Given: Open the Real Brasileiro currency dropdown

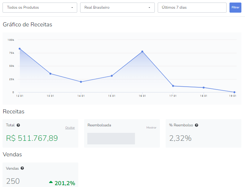Looking at the screenshot, I should tap(117, 8).
